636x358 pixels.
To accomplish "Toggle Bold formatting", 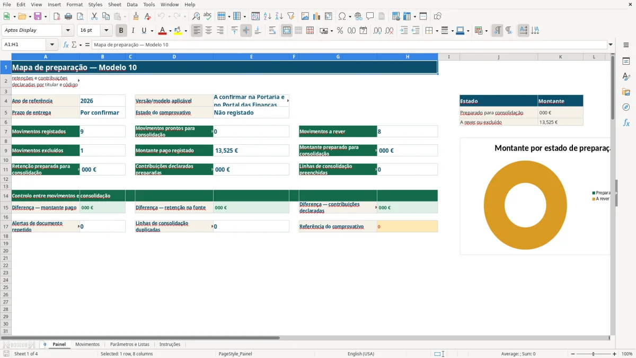I will coord(121,31).
